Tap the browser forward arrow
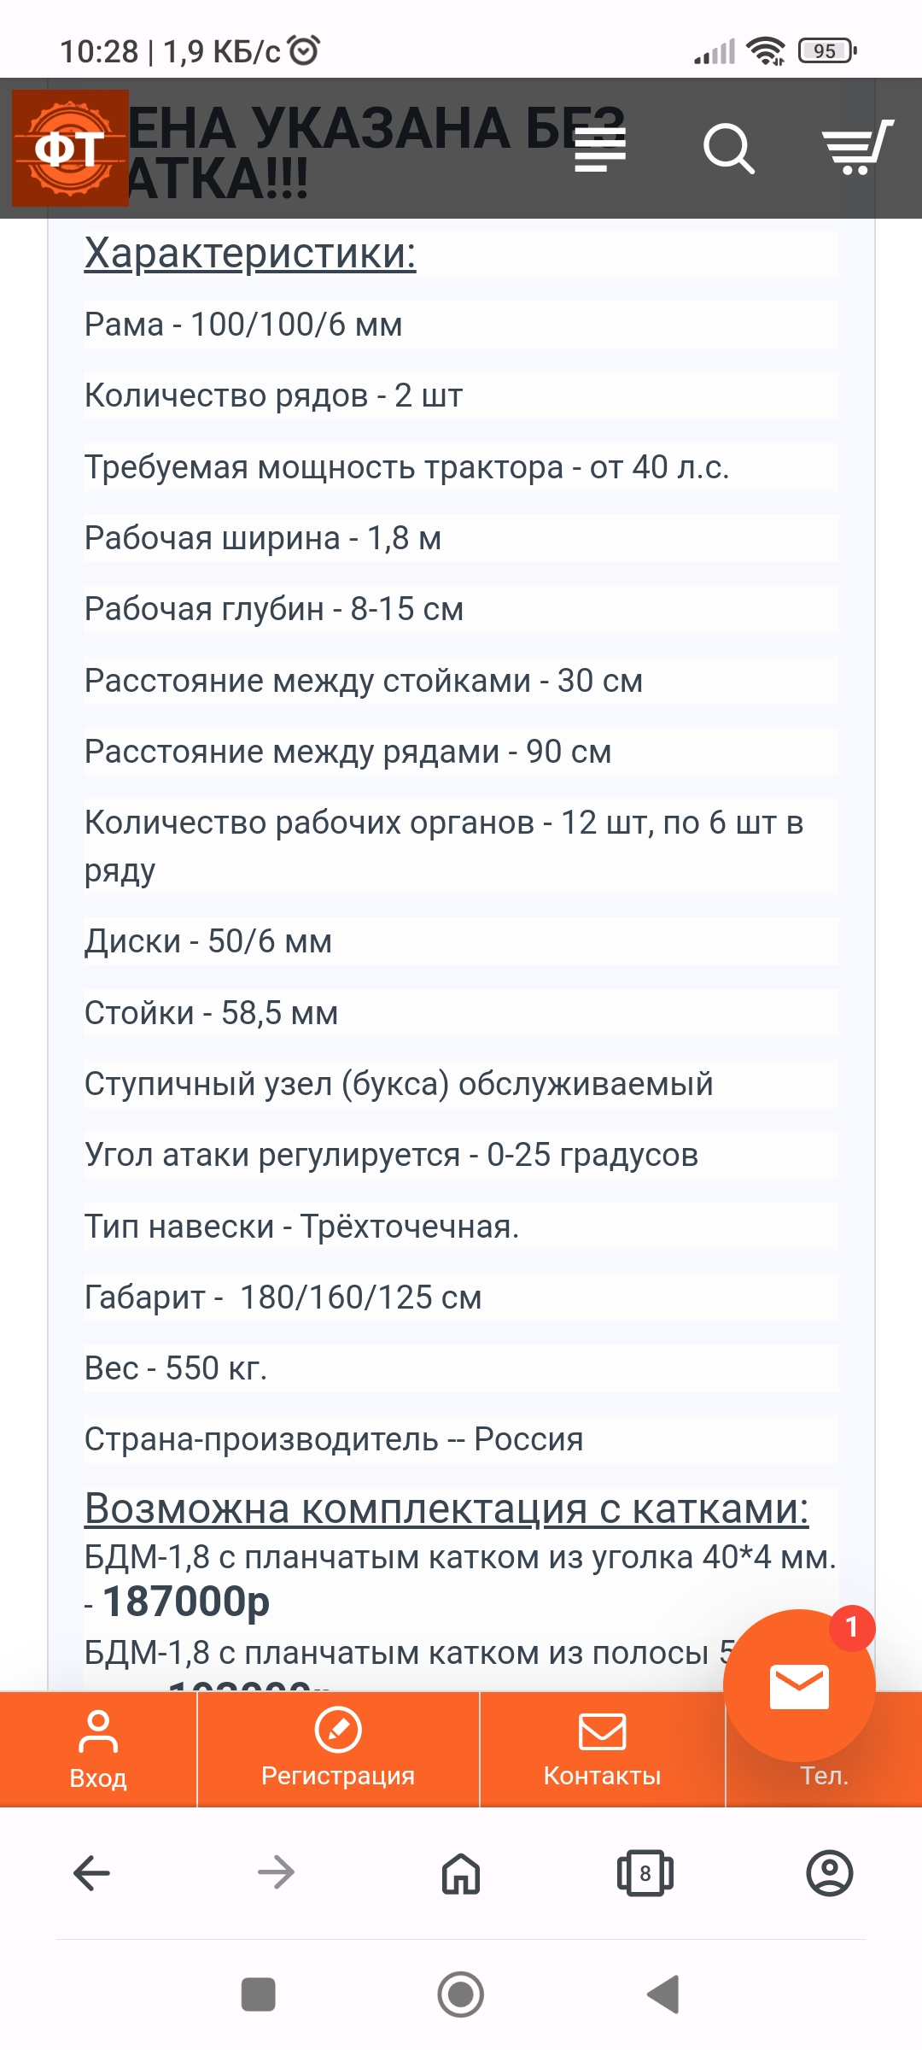922x2050 pixels. tap(276, 1873)
